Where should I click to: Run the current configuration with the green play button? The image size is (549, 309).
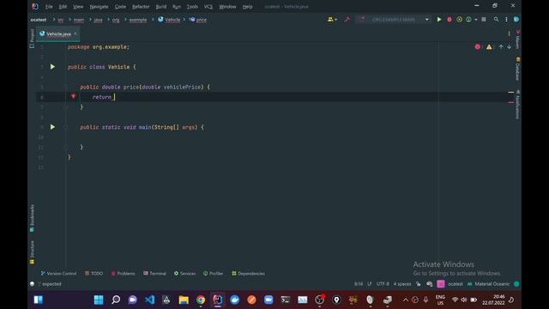438,20
